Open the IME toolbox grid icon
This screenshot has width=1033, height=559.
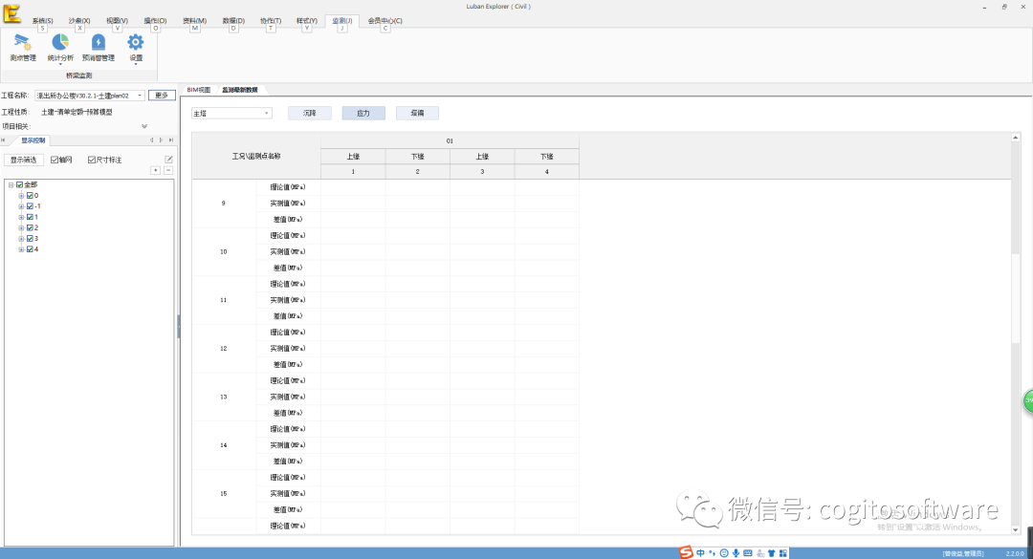(783, 553)
